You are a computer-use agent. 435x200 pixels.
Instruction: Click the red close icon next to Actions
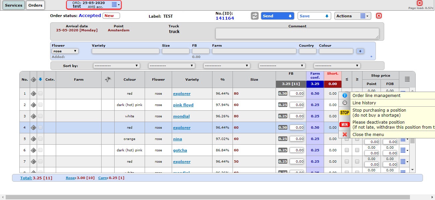coord(379,16)
